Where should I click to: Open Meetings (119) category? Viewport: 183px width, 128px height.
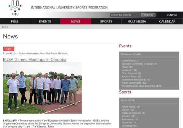pyautogui.click(x=129, y=70)
